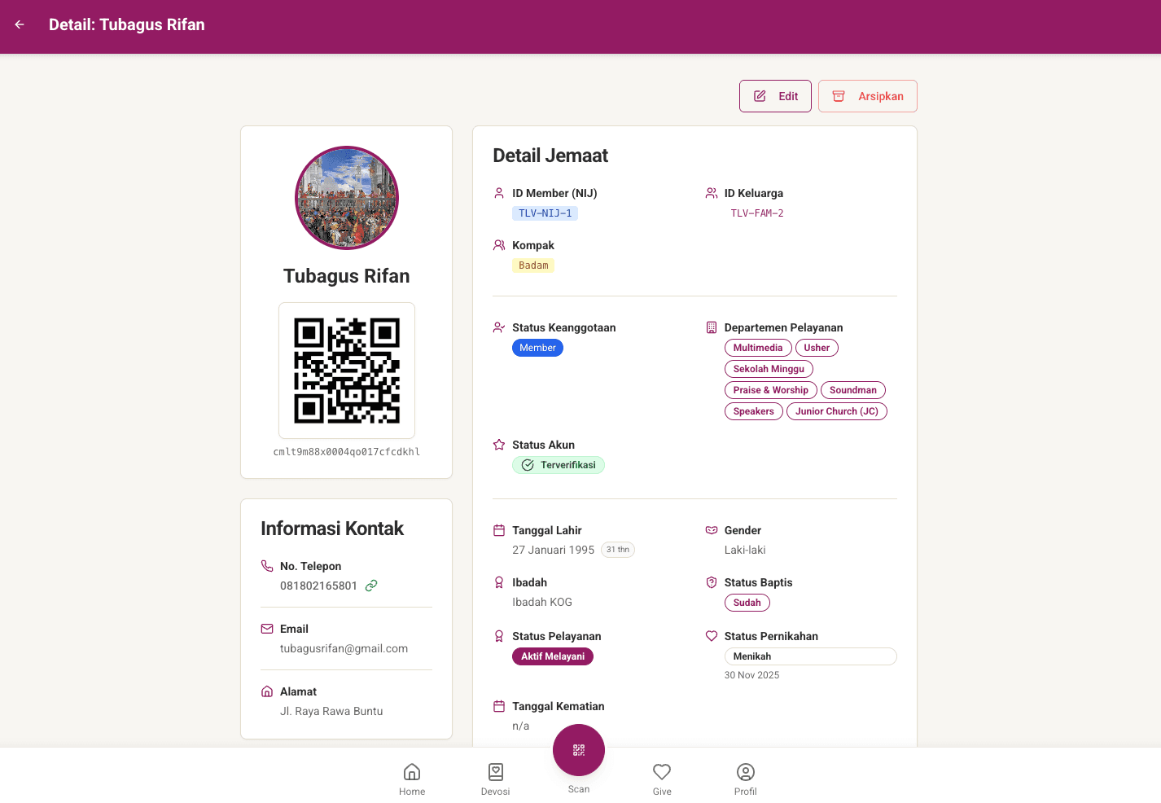Open the Devosi tab
Image resolution: width=1161 pixels, height=803 pixels.
[x=495, y=779]
